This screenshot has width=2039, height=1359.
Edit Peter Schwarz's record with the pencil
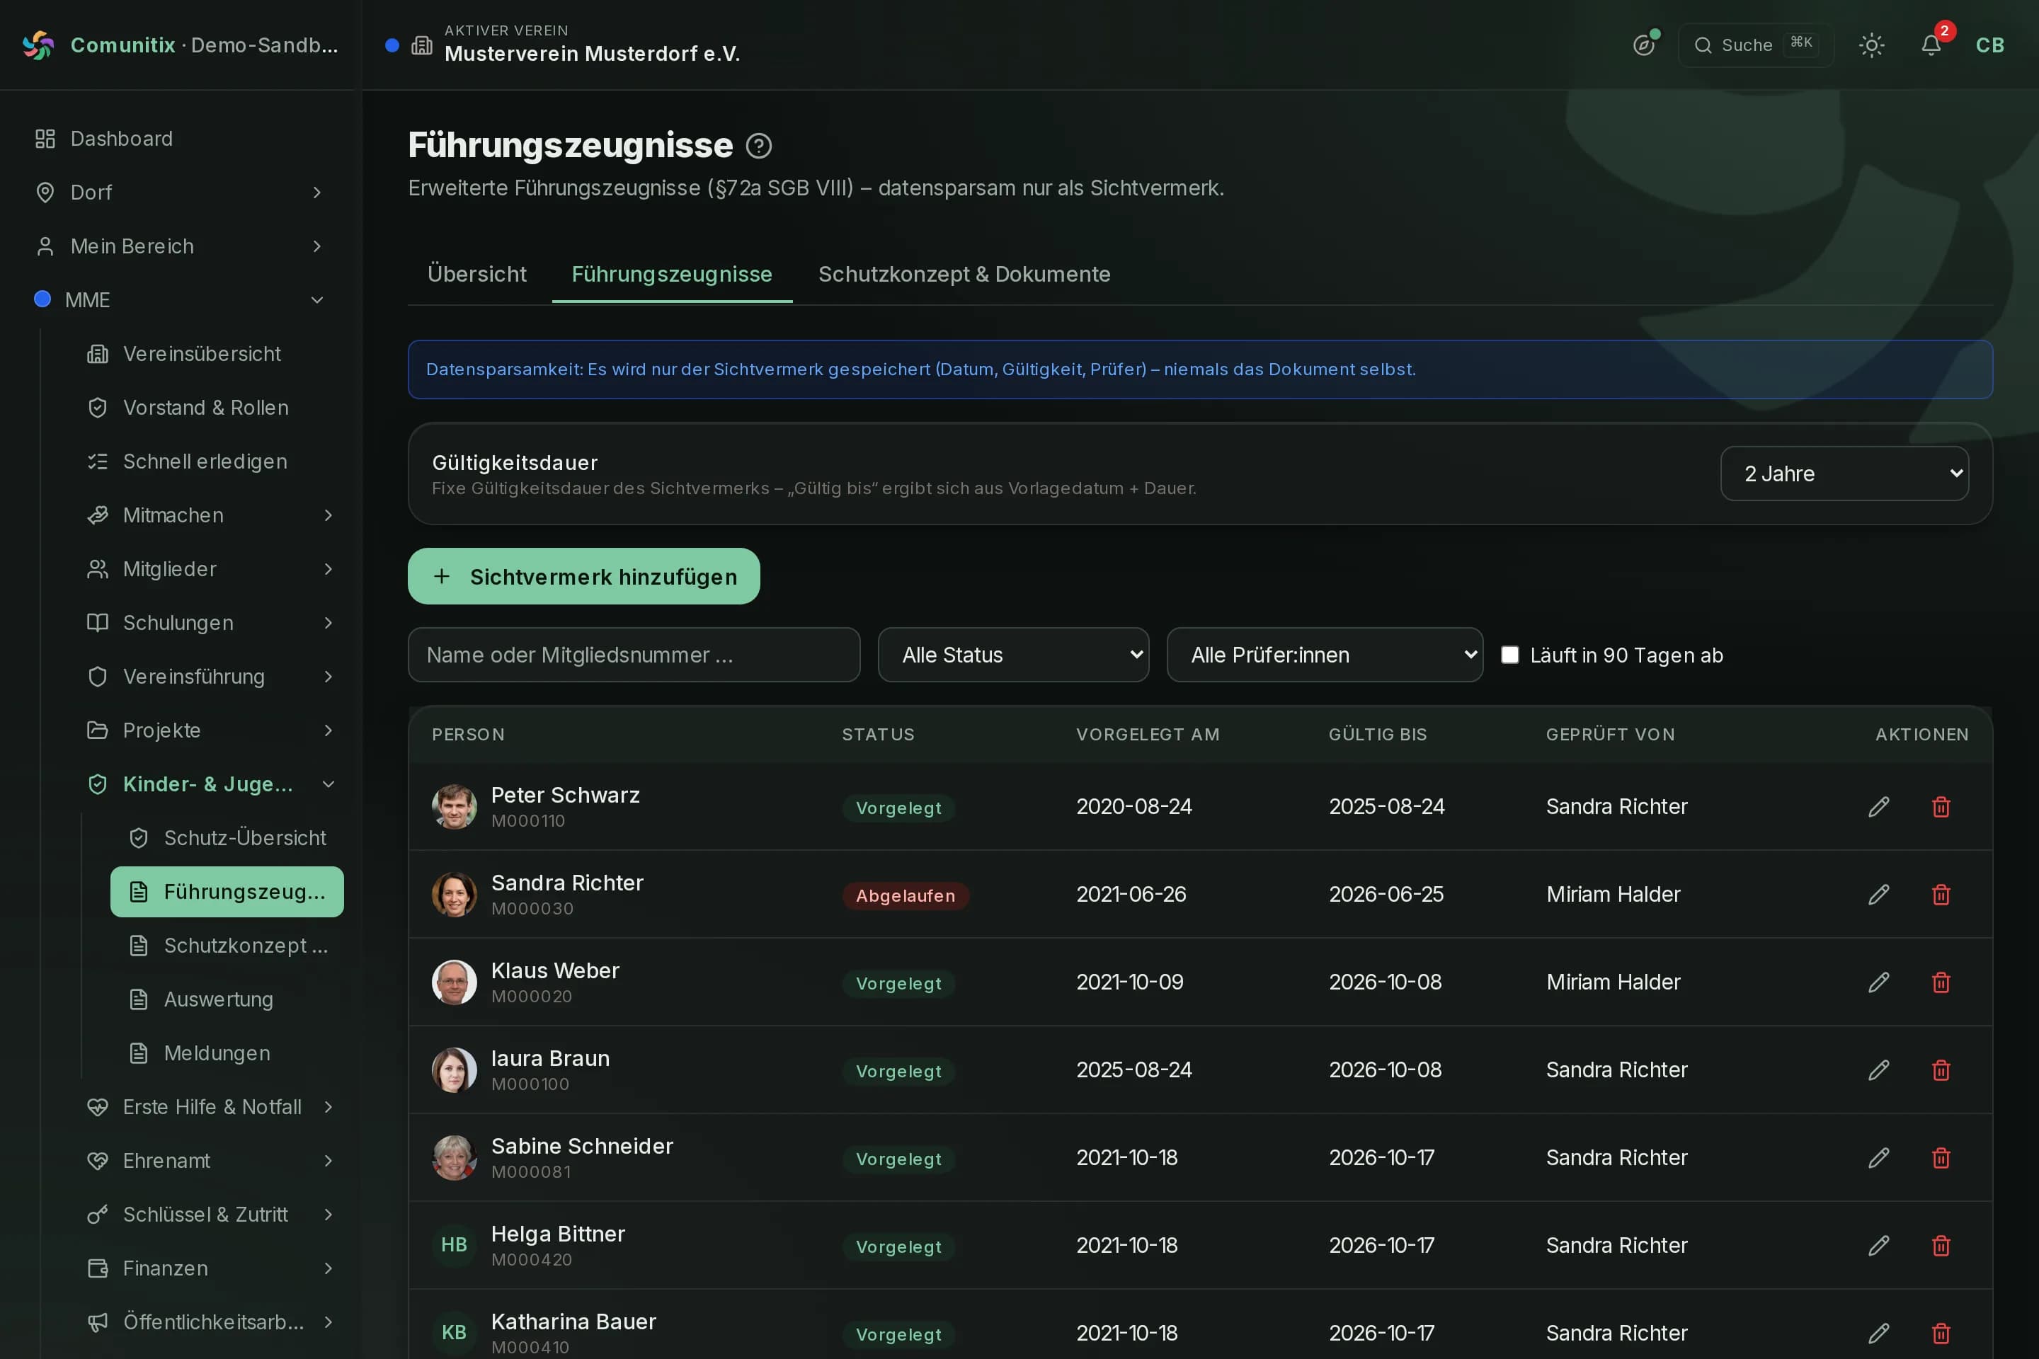[1878, 807]
